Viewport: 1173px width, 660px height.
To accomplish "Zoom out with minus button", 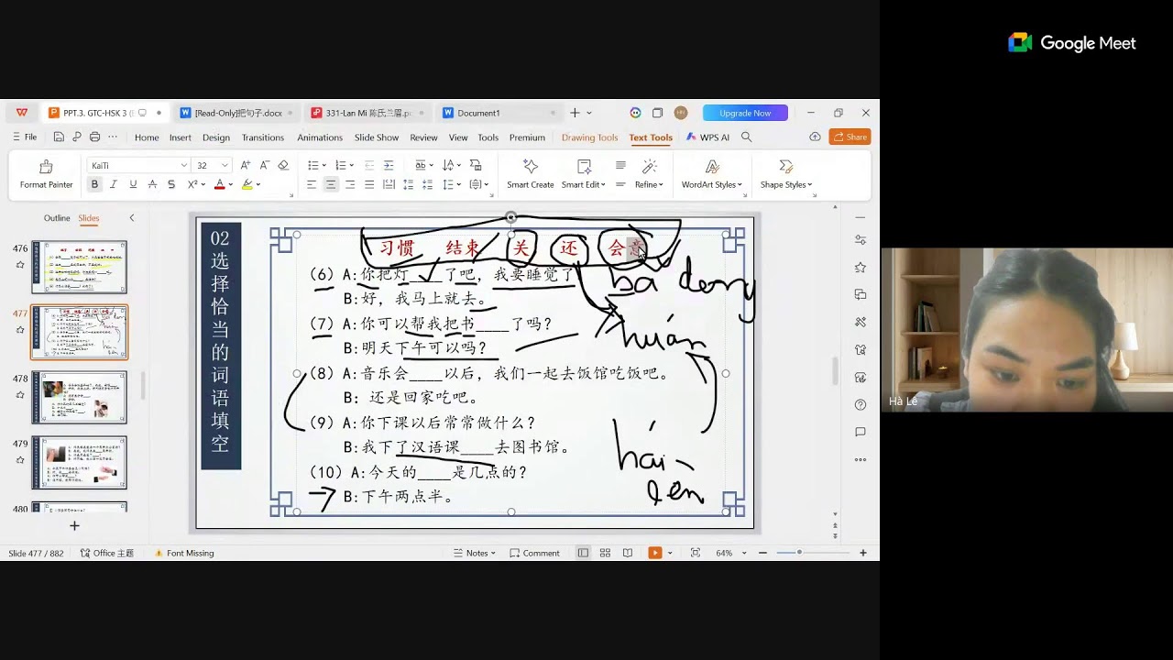I will 762,553.
